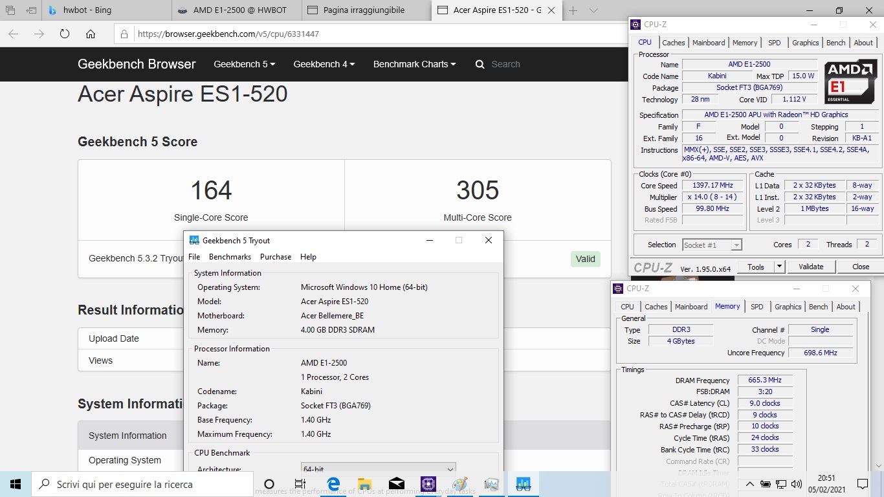This screenshot has height=497, width=884.
Task: Show tab previews chevron in Edge
Action: [x=593, y=10]
